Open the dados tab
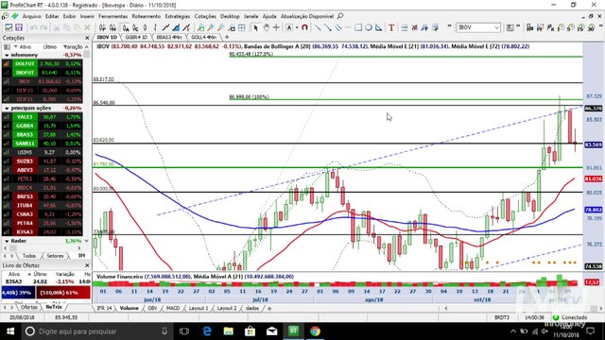Image resolution: width=605 pixels, height=340 pixels. point(252,309)
